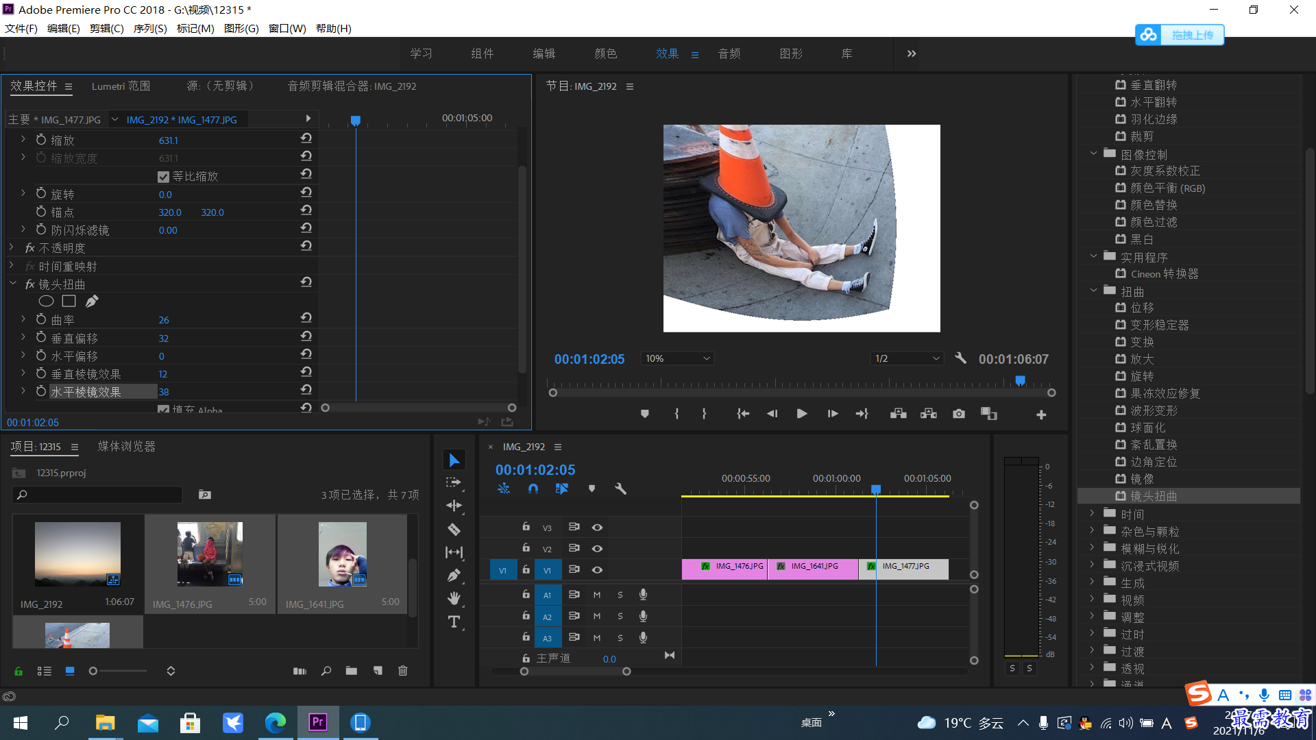The width and height of the screenshot is (1316, 740).
Task: Open the 序列(S) menu
Action: [x=150, y=28]
